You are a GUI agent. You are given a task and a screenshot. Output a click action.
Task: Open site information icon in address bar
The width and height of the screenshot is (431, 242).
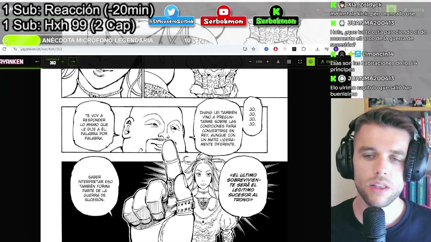15,49
